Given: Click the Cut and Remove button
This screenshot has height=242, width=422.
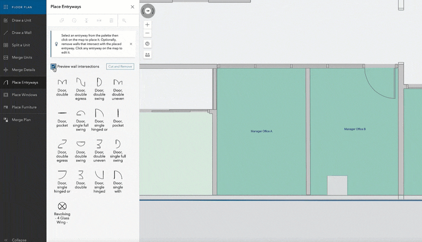Looking at the screenshot, I should [120, 66].
